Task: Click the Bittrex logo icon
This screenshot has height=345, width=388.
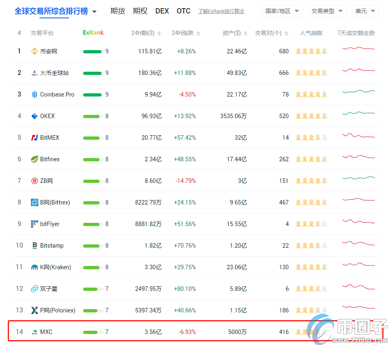Action: tap(34, 202)
